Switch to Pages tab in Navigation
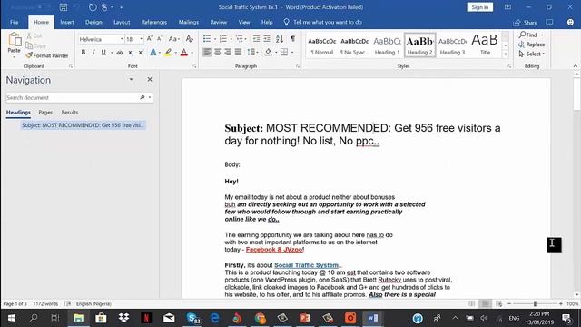 coord(45,113)
